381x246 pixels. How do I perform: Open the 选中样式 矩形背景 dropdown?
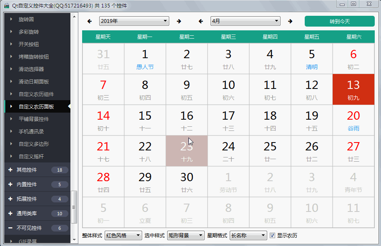(186, 236)
